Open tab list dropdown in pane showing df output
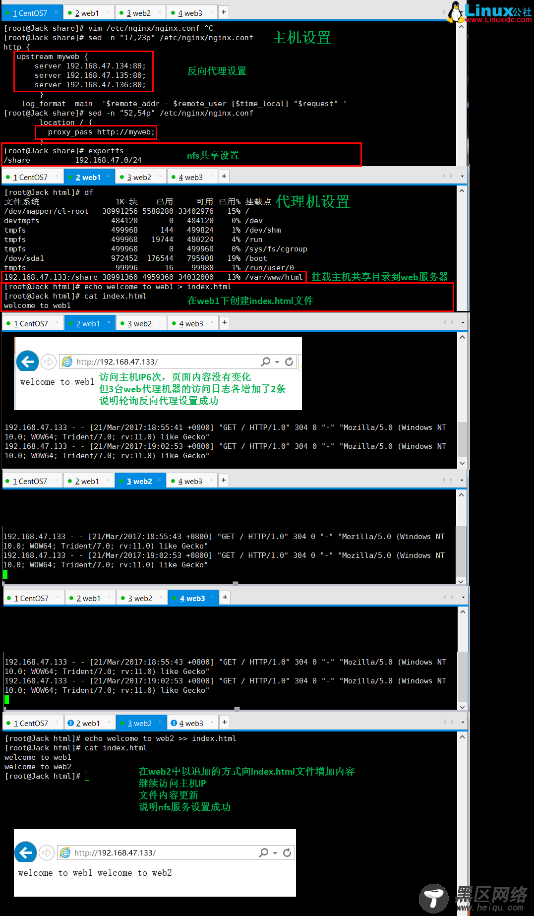This screenshot has height=916, width=534. click(462, 176)
